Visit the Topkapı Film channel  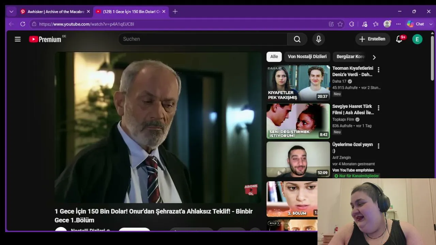[343, 119]
